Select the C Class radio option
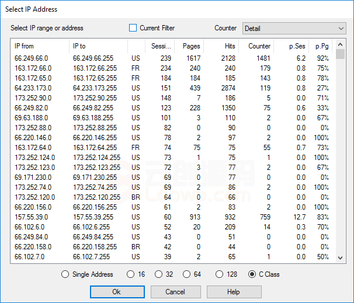354x303 pixels. click(x=263, y=274)
